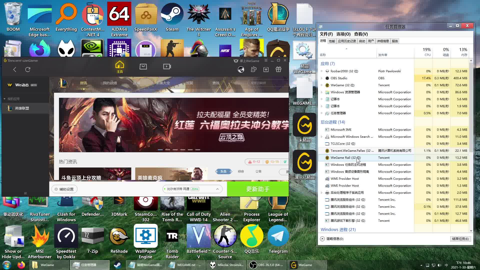
Task: Open Telegram desktop icon
Action: pyautogui.click(x=278, y=239)
